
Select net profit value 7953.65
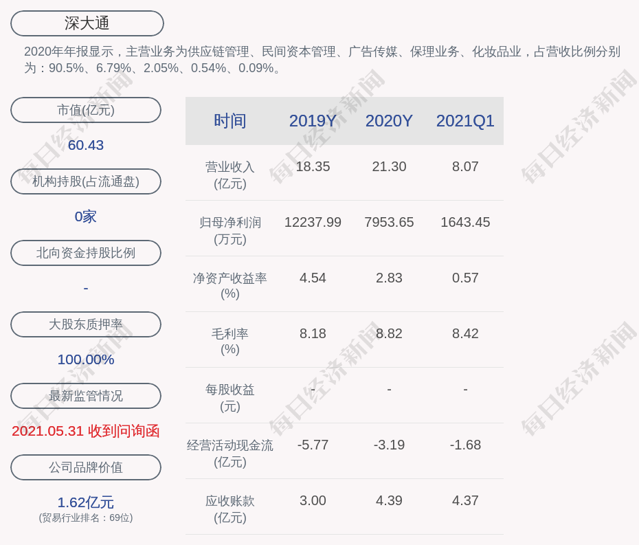389,222
